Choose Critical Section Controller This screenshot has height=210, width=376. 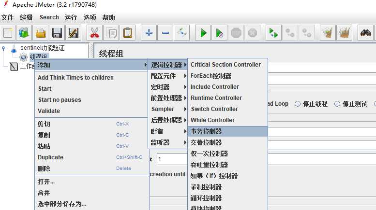(227, 65)
